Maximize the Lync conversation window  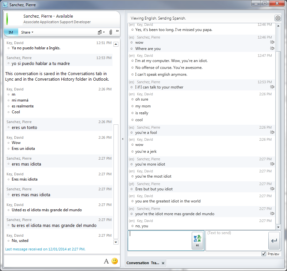pos(265,4)
